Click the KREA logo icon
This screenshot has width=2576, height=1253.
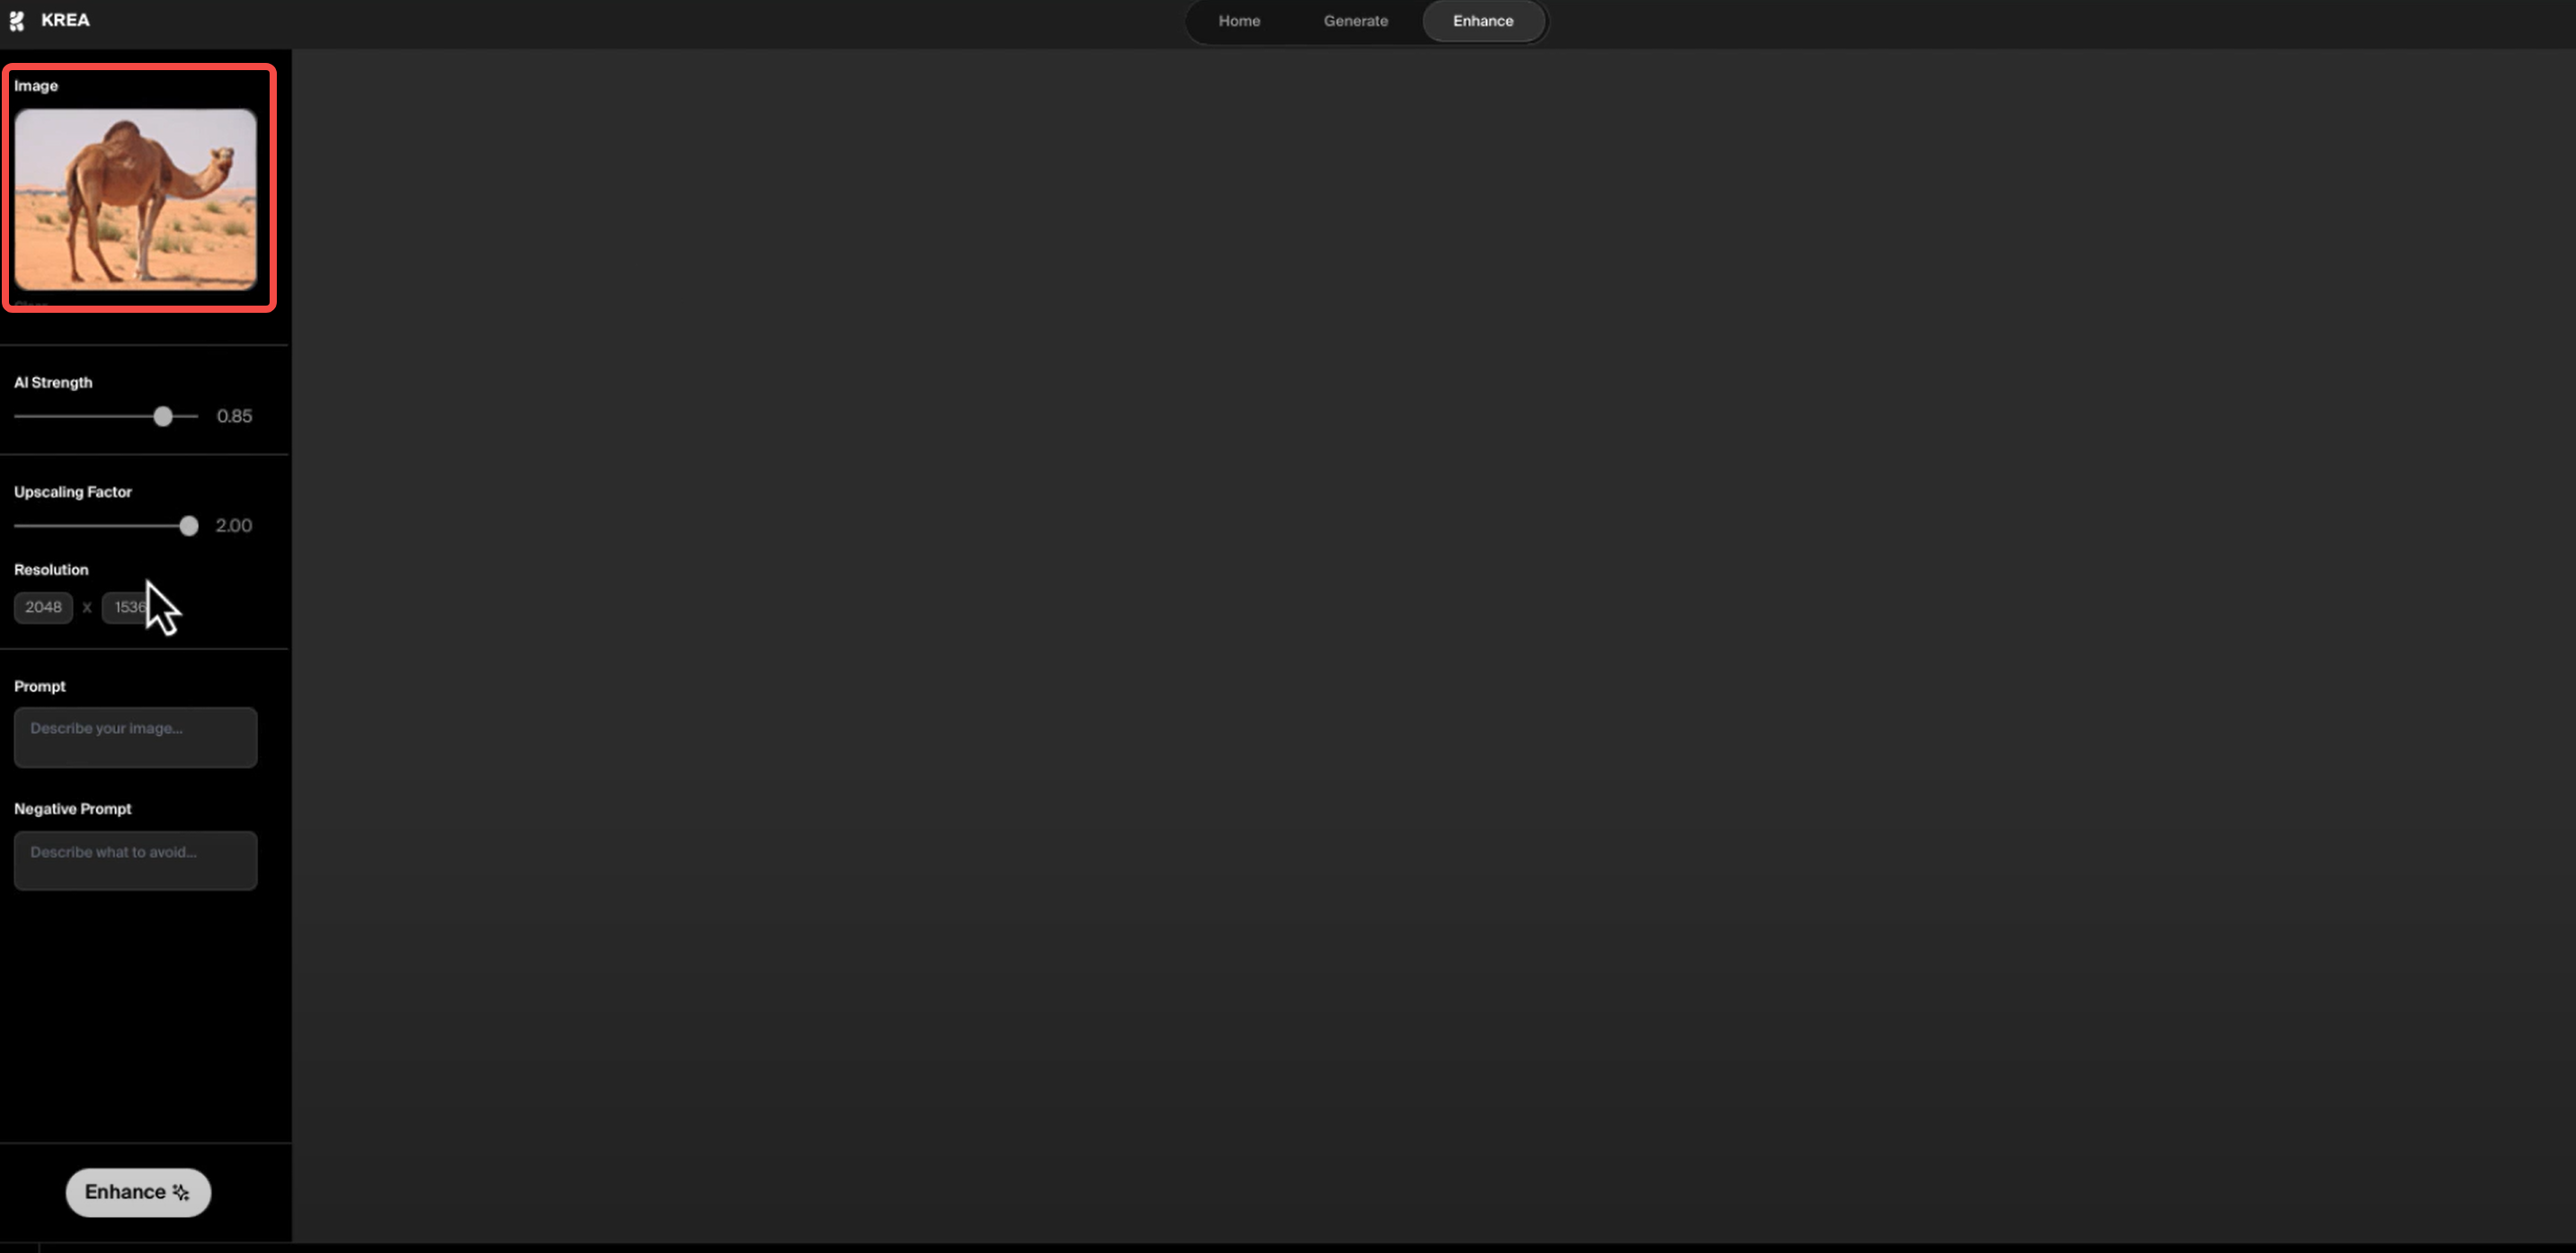coord(16,21)
